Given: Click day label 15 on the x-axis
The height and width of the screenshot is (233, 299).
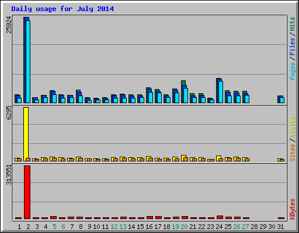Looking at the screenshot, I should coord(140,227).
